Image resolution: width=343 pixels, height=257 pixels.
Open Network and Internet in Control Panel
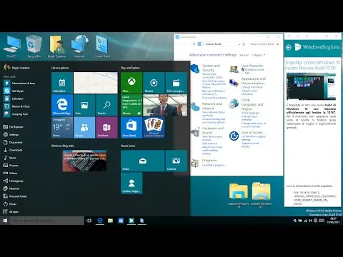coord(212,106)
